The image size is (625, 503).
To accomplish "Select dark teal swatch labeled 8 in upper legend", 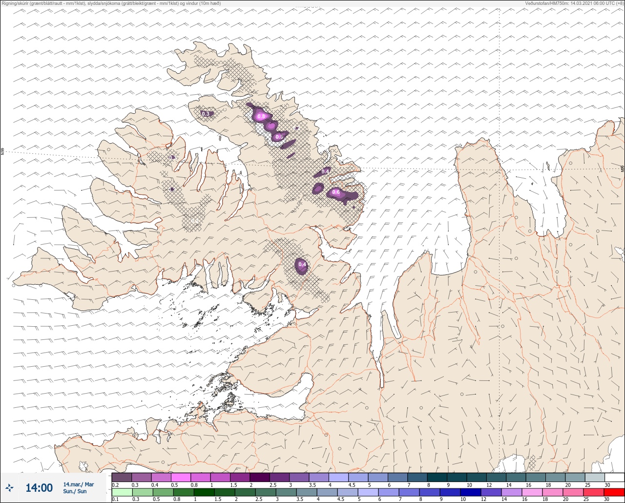I will pos(437,477).
